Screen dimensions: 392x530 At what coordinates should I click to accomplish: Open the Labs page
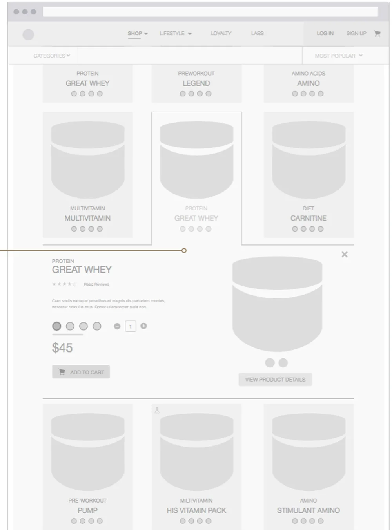coord(258,34)
